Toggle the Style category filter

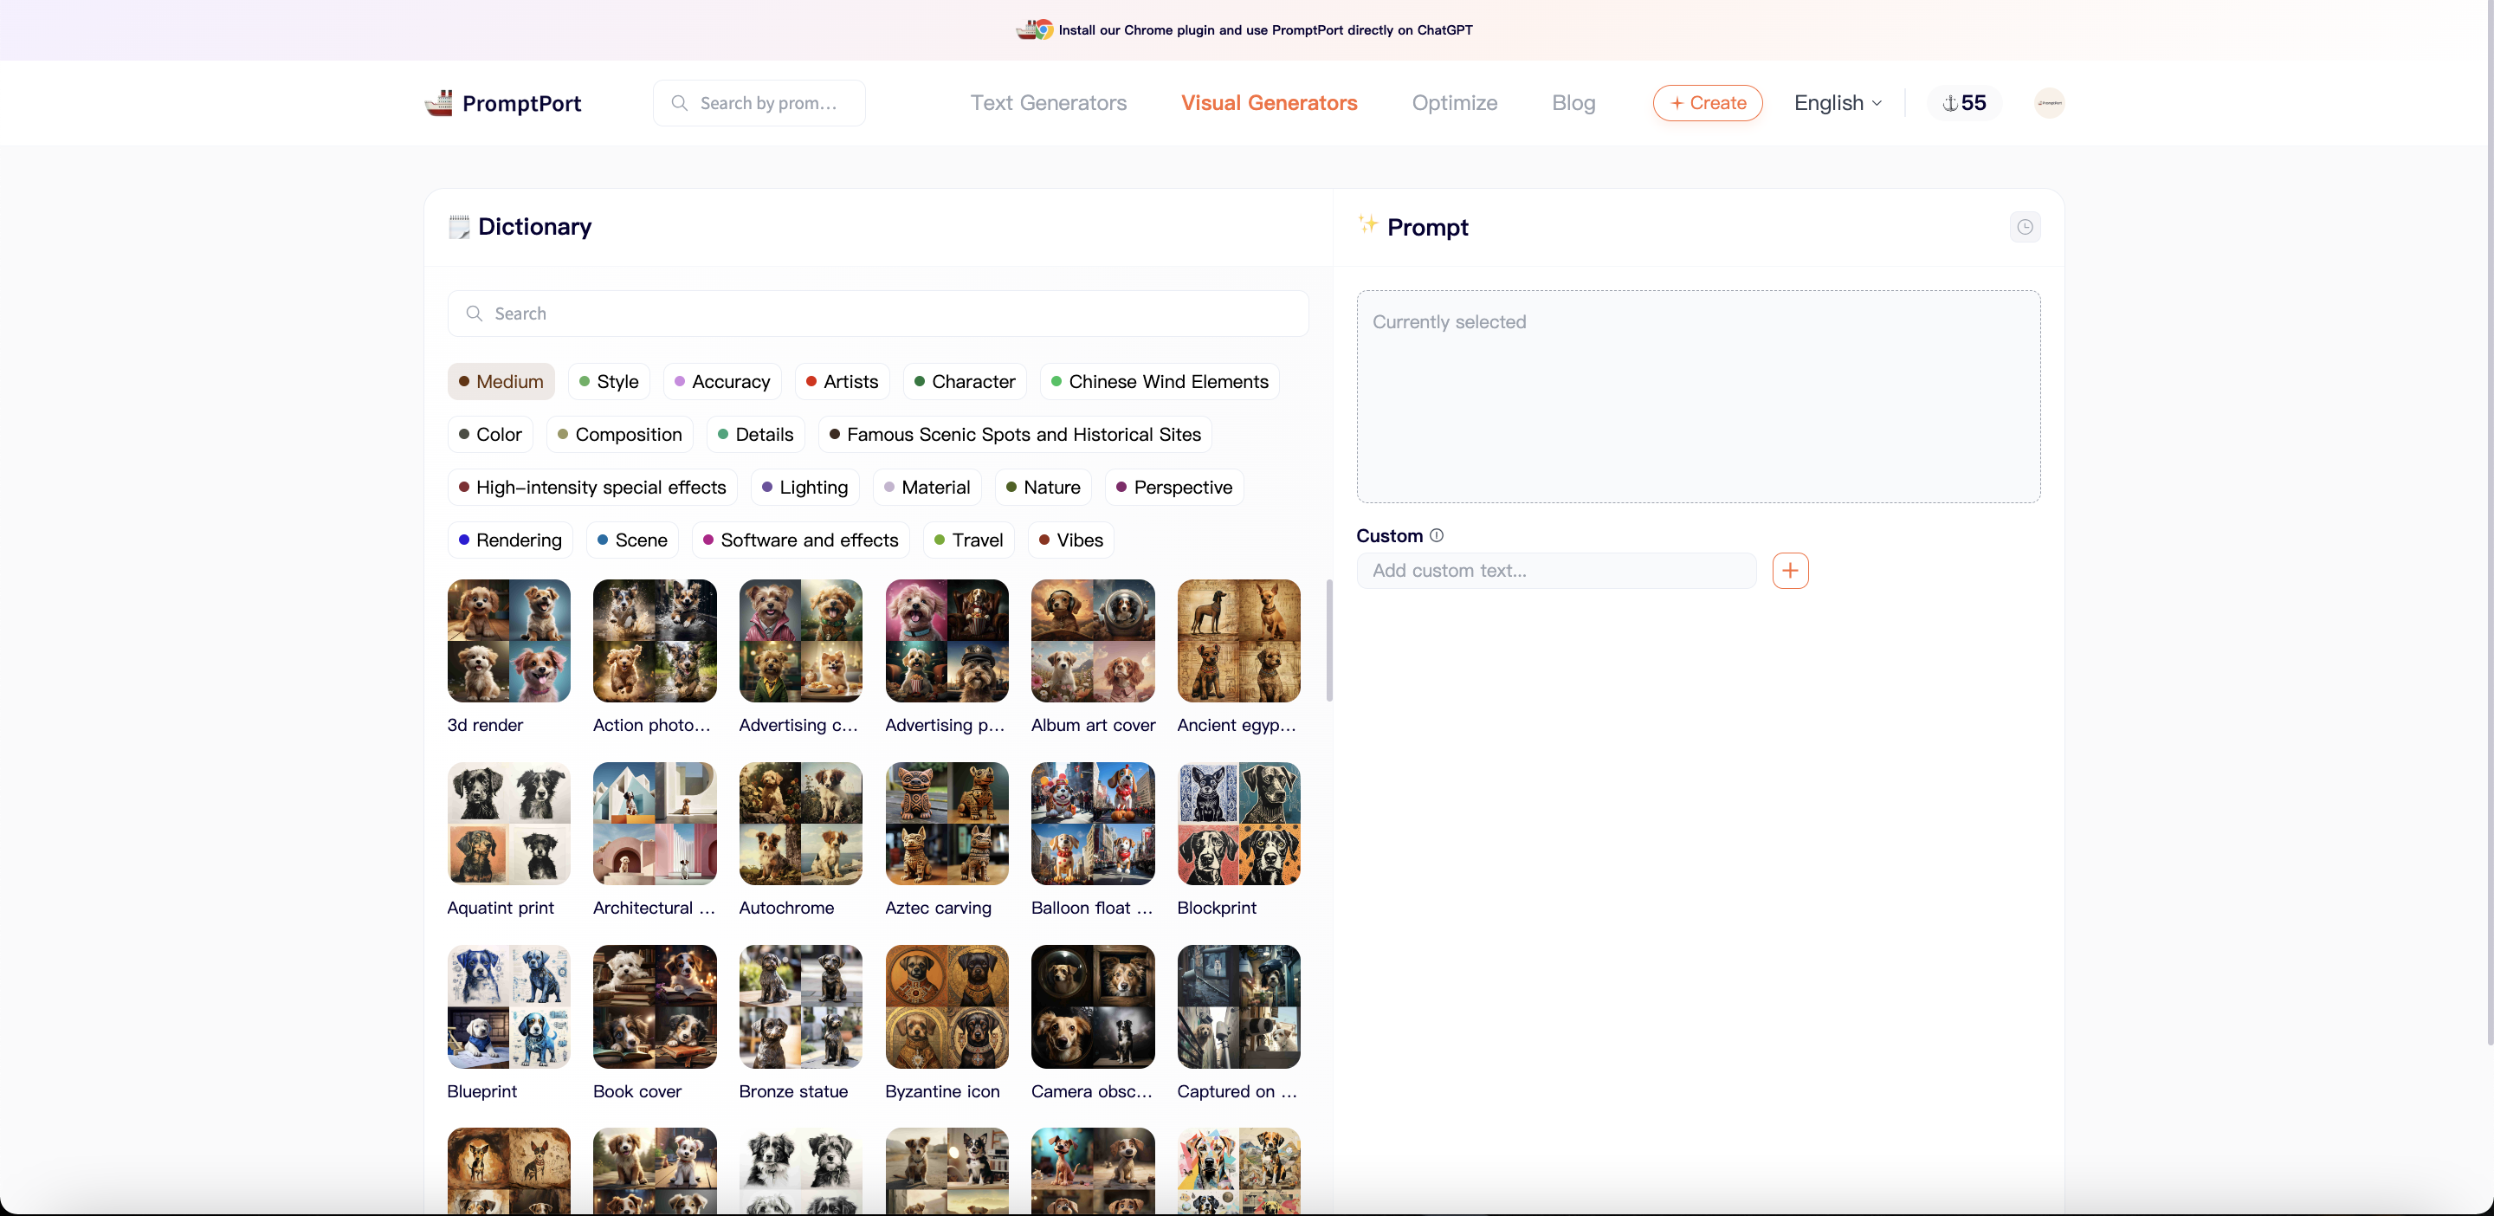608,381
